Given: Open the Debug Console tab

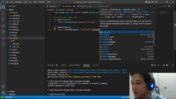Looking at the screenshot, I should click(x=75, y=65).
